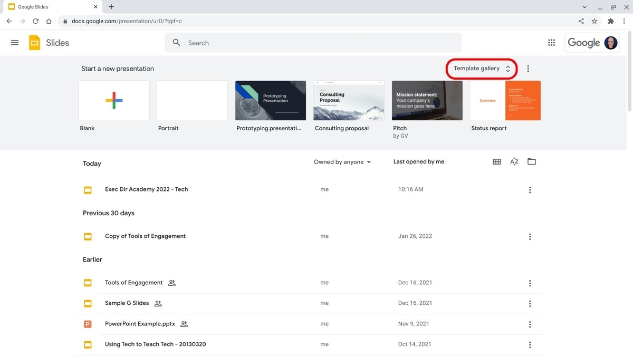Start a Blank presentation
This screenshot has height=356, width=633.
pyautogui.click(x=113, y=100)
